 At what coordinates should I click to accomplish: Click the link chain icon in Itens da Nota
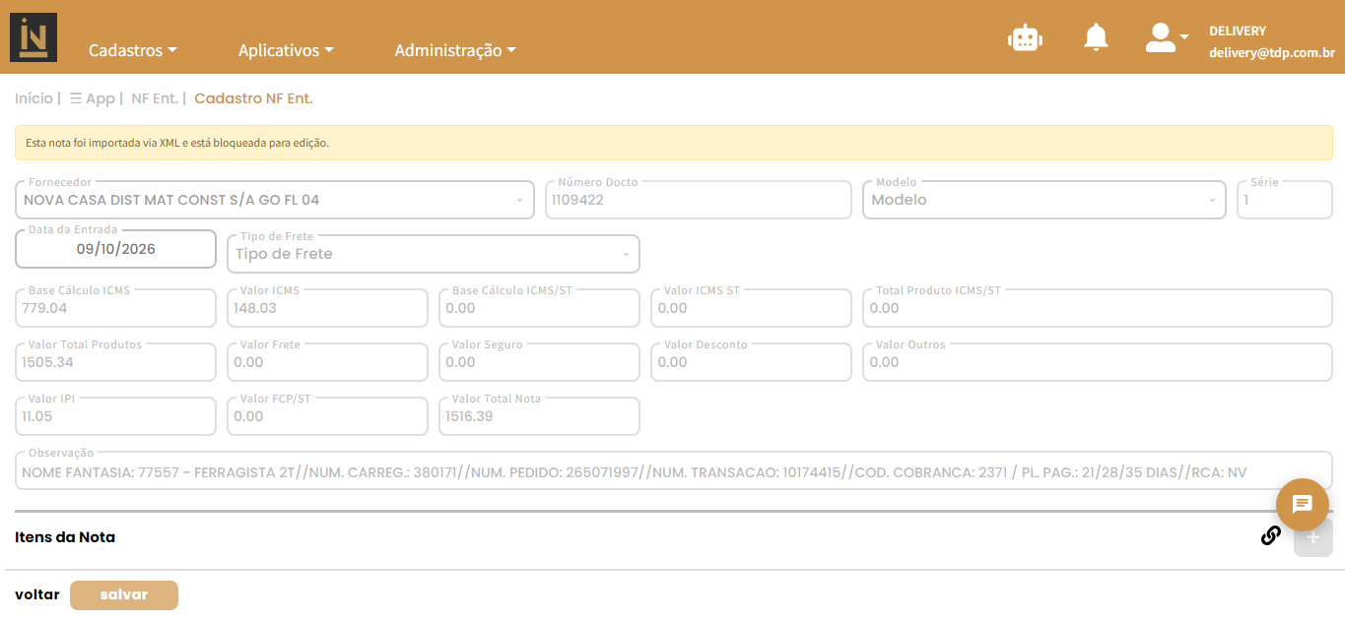(x=1271, y=535)
